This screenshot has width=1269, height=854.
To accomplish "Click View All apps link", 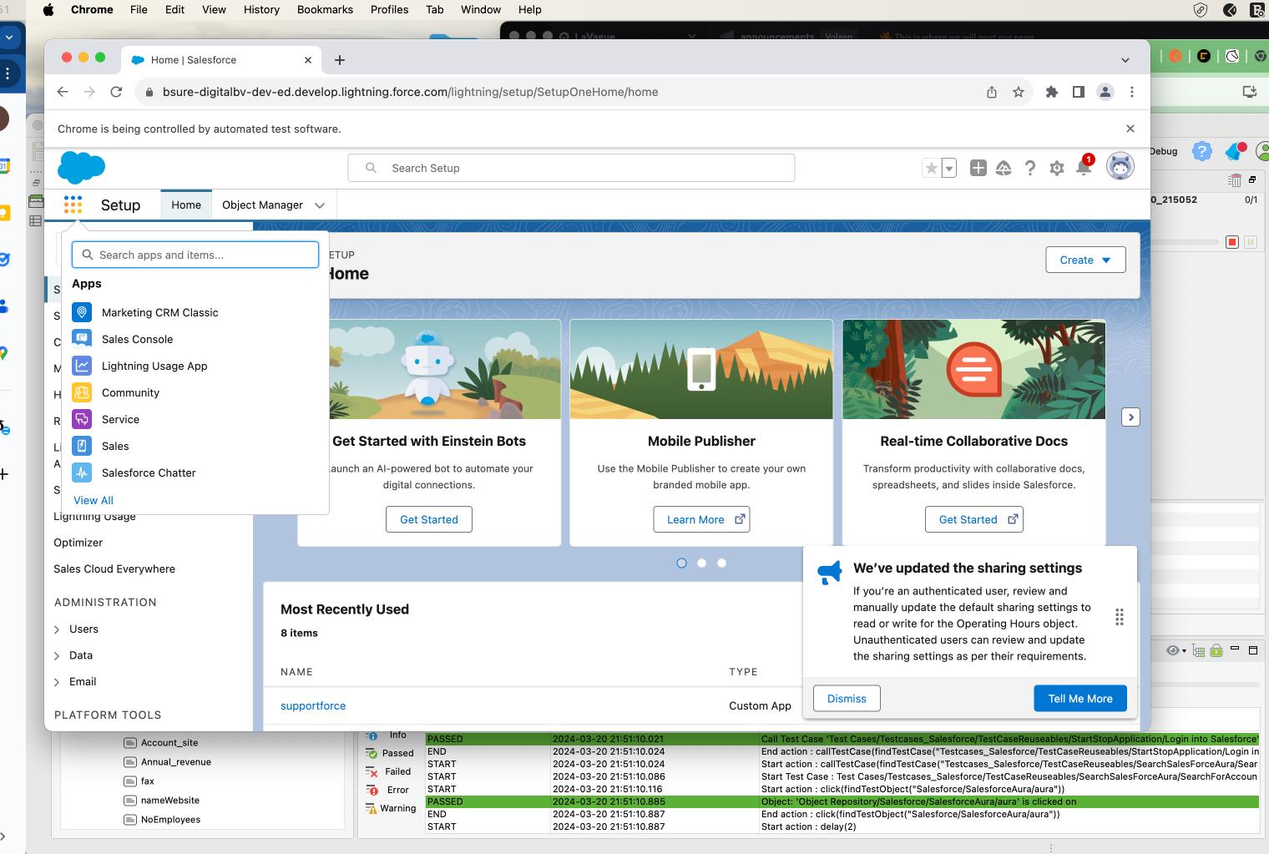I will pyautogui.click(x=94, y=500).
